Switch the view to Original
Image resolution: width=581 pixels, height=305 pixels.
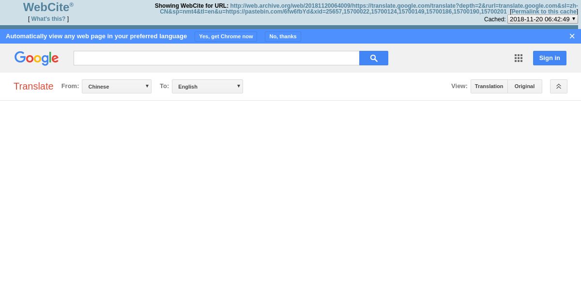click(x=525, y=86)
